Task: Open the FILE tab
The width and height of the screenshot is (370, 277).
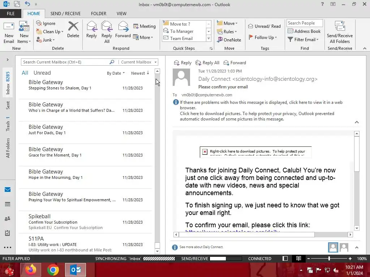Action: [x=10, y=14]
